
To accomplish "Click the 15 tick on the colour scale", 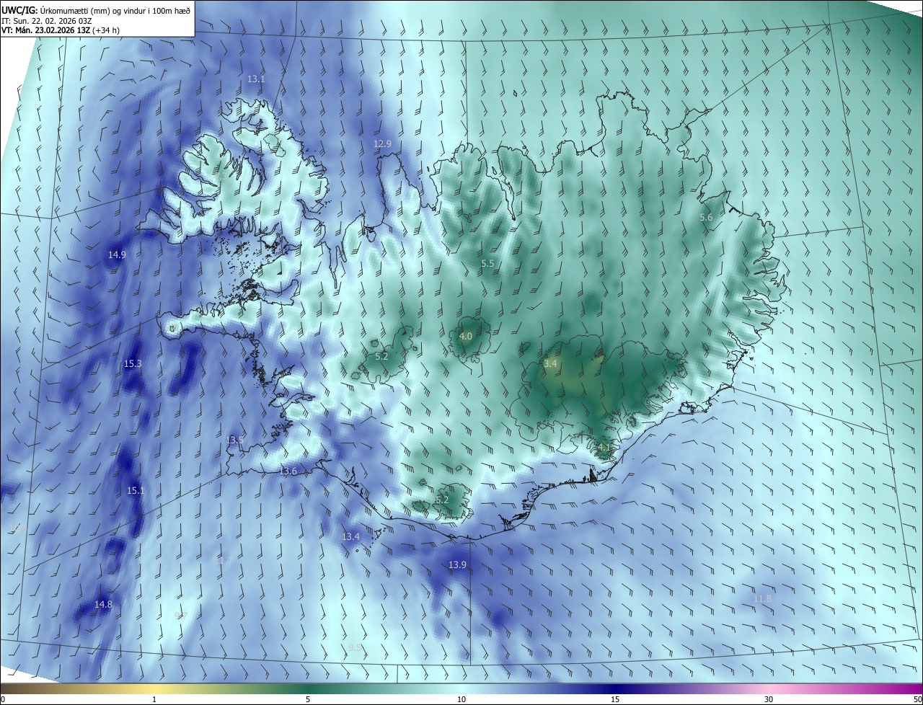I will [x=615, y=700].
